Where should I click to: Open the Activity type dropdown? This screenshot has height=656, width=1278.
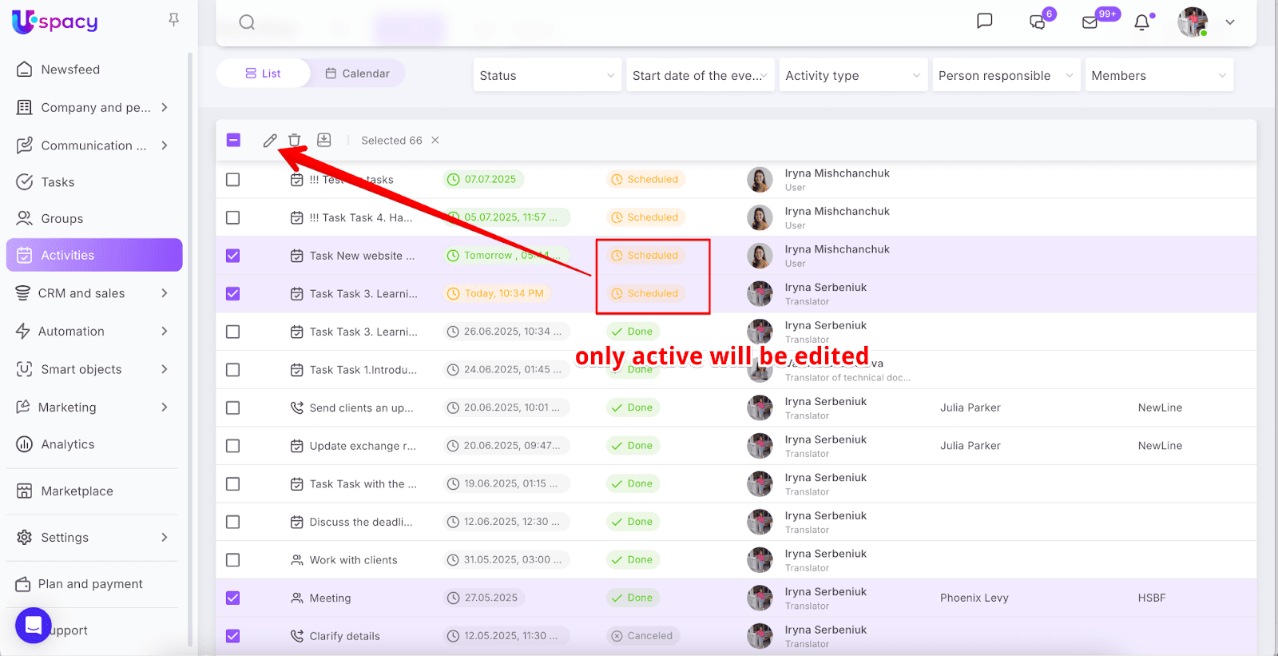(x=852, y=75)
